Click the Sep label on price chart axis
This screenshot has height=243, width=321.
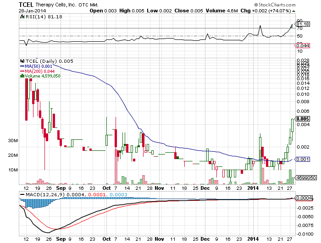61,188
